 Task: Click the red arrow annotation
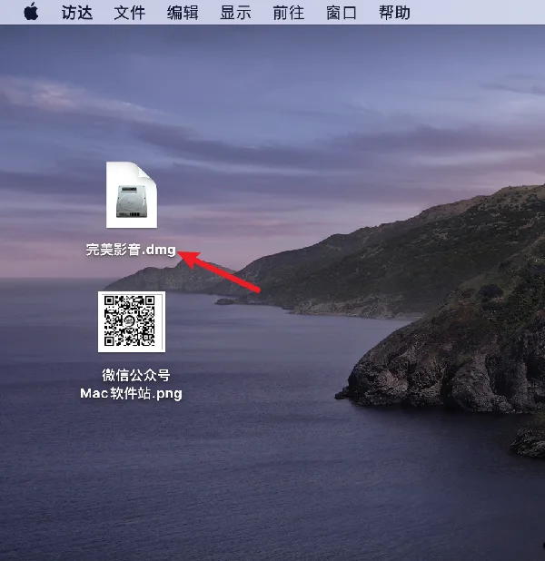click(x=218, y=272)
